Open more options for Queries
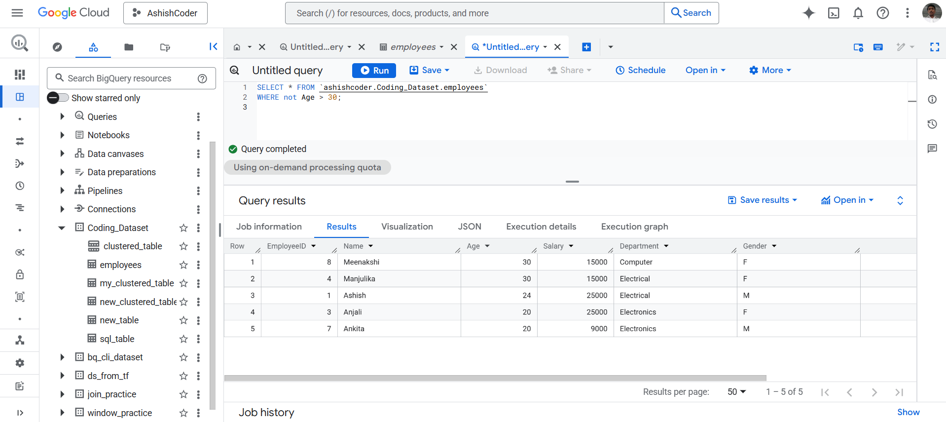Image resolution: width=946 pixels, height=422 pixels. click(x=198, y=117)
